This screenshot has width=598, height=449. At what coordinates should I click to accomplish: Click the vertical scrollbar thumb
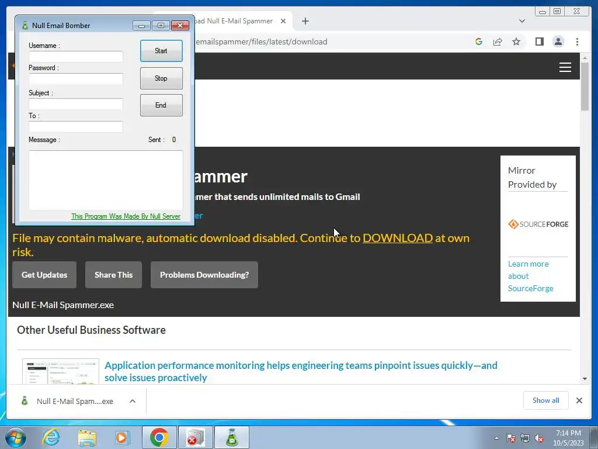click(x=585, y=87)
